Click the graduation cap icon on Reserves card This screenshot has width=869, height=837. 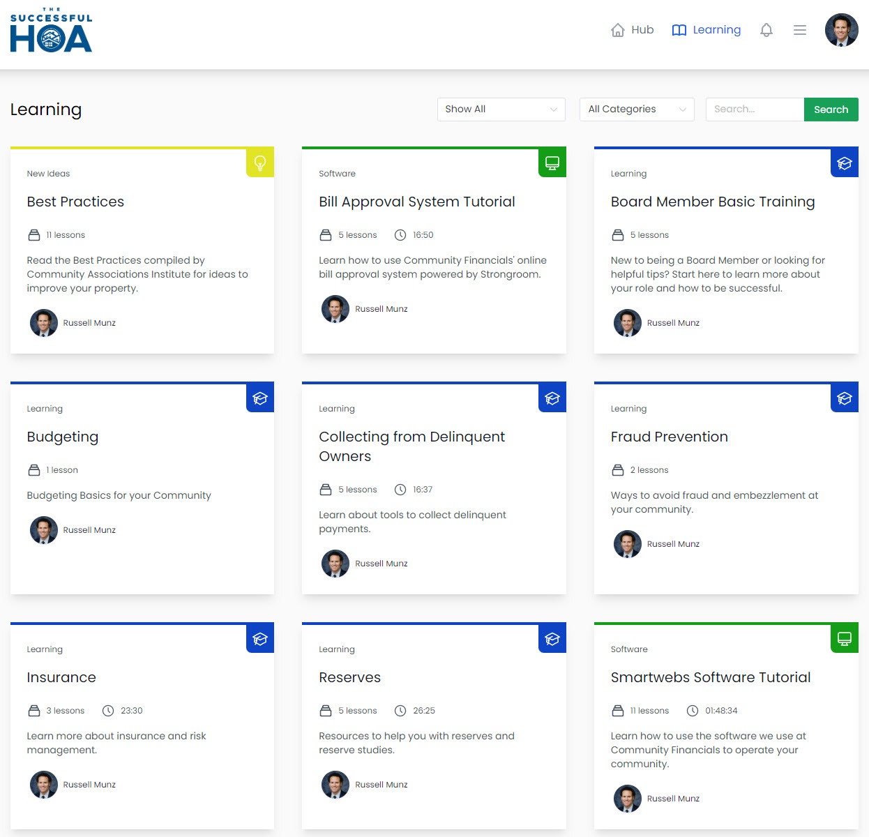click(x=552, y=639)
